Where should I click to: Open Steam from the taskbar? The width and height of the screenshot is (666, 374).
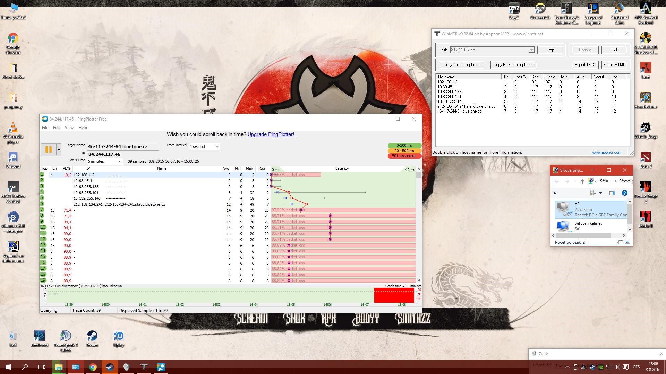[110, 367]
